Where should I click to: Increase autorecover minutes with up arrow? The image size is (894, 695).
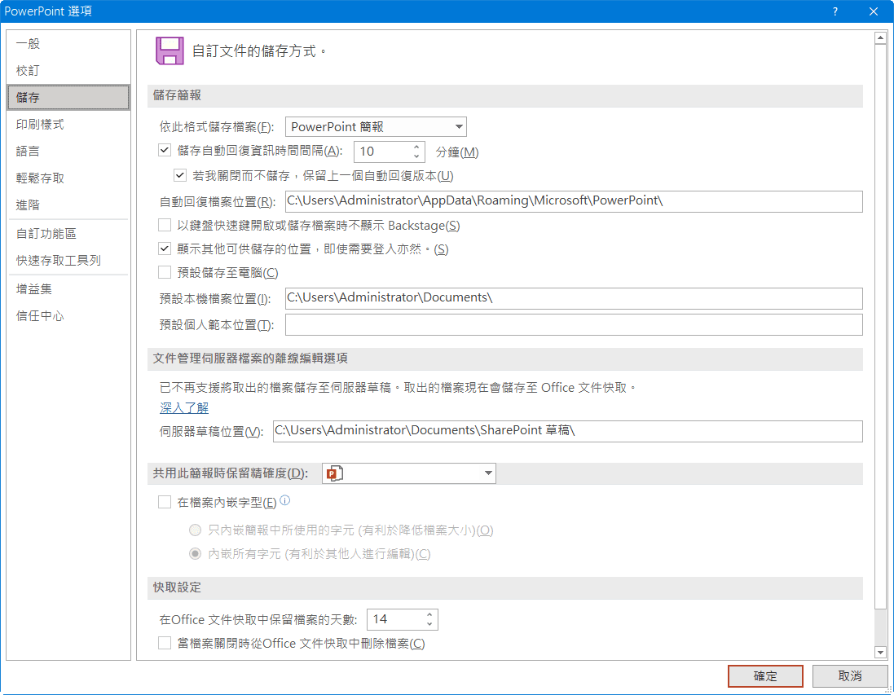click(416, 147)
